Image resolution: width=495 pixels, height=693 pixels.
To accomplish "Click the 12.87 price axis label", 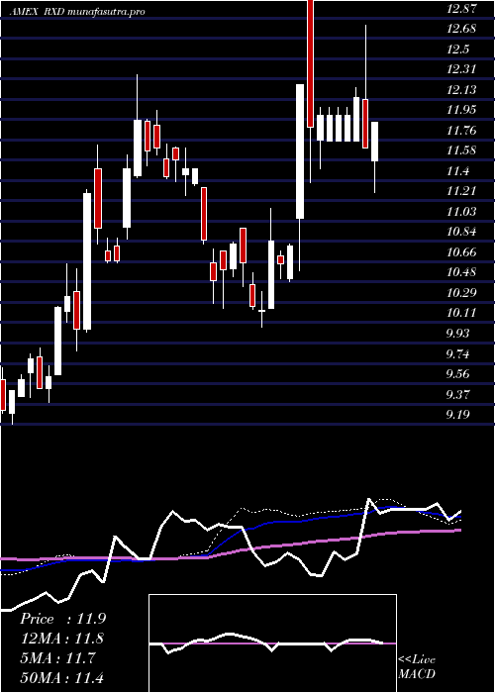I will 462,8.
